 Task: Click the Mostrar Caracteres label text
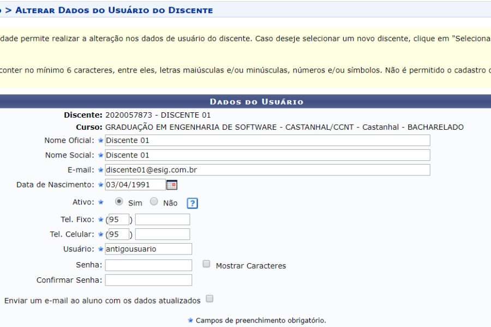tap(250, 266)
